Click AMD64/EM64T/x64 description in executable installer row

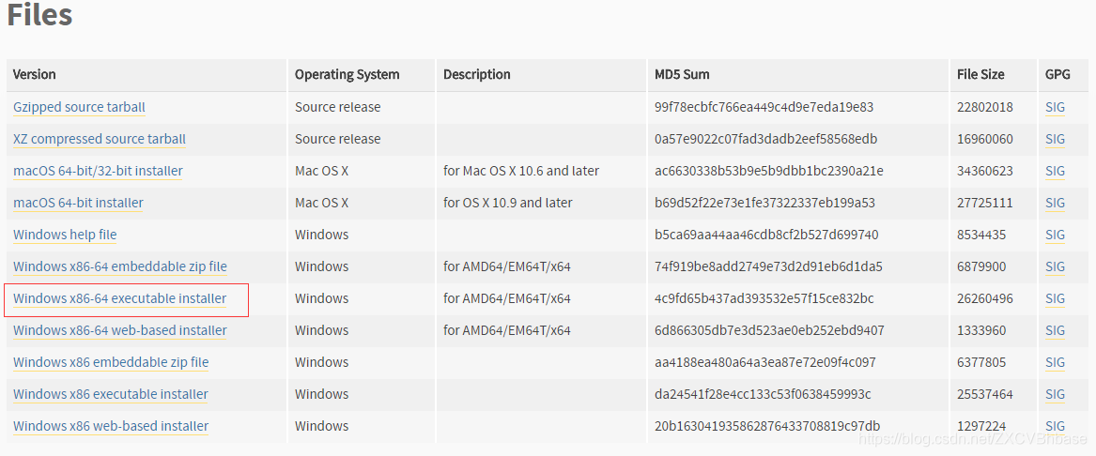pos(507,299)
